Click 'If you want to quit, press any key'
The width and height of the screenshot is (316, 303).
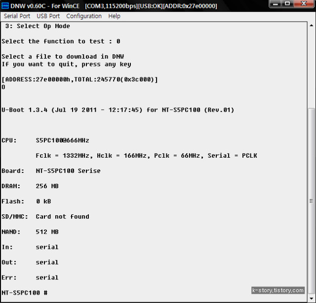[66, 65]
